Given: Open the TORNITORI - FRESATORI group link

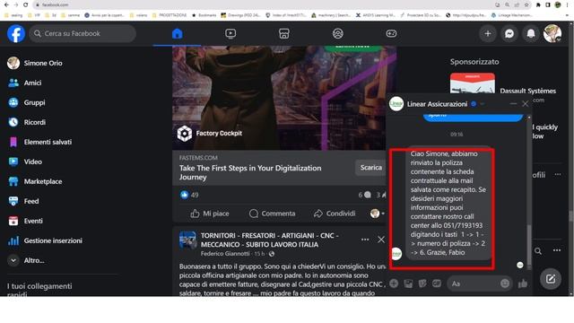Looking at the screenshot, I should pos(270,240).
